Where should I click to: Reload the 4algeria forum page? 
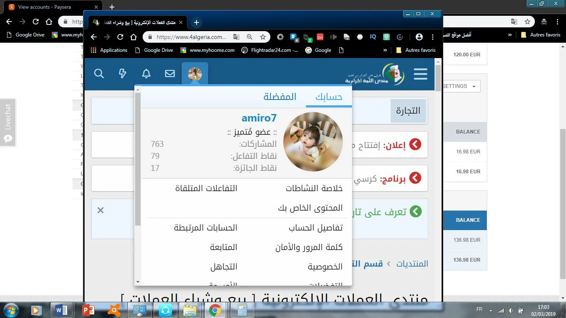click(x=120, y=37)
